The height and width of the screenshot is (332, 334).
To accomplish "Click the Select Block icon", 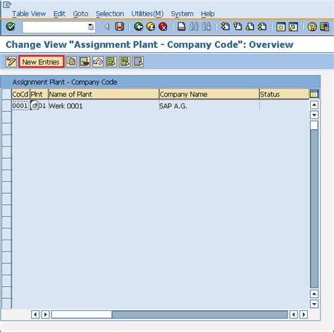I will click(125, 62).
